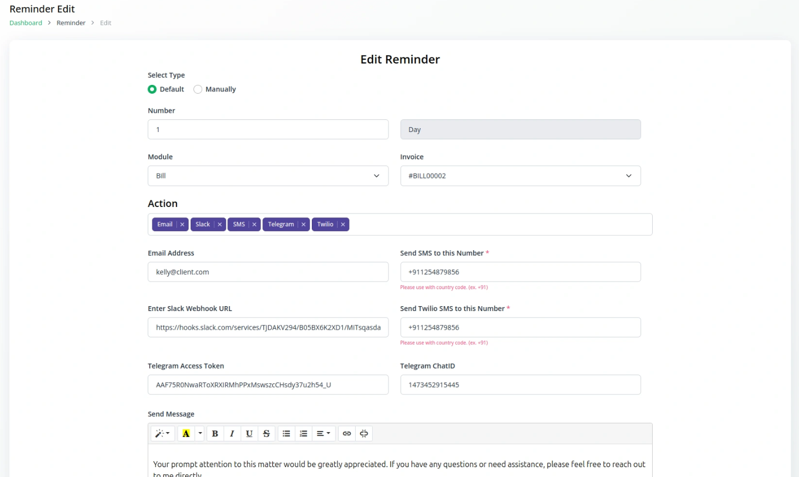Toggle underline formatting

[x=249, y=434]
